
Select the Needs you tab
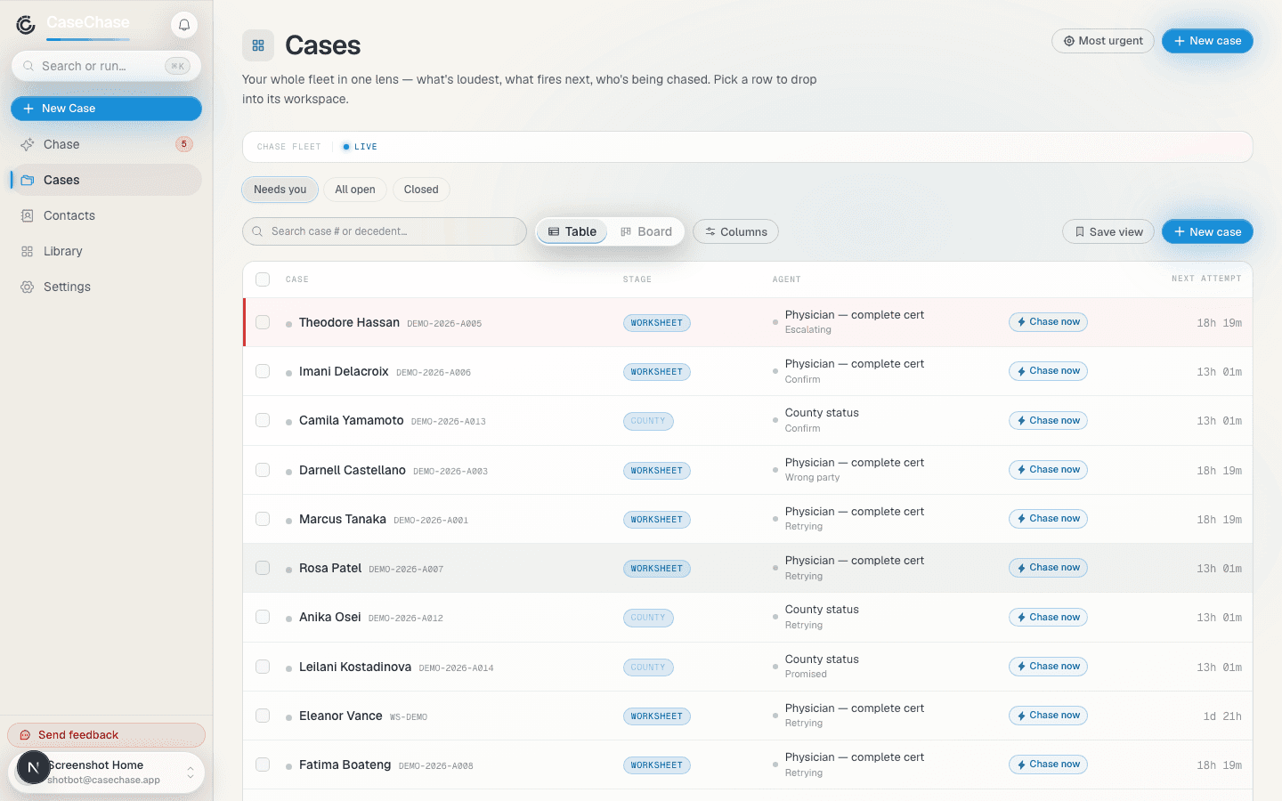(x=280, y=190)
